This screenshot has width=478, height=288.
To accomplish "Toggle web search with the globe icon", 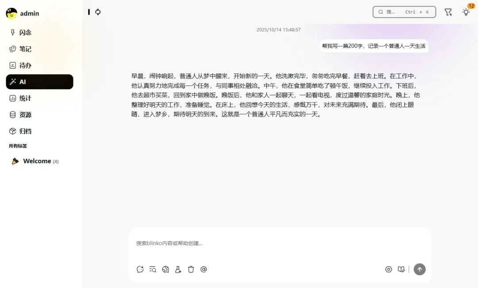I will click(x=165, y=269).
